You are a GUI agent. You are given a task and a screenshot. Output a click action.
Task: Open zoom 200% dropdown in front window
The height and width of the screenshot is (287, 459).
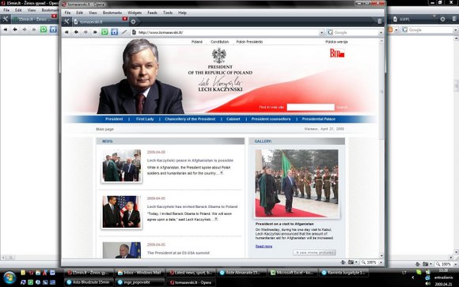[x=381, y=262]
